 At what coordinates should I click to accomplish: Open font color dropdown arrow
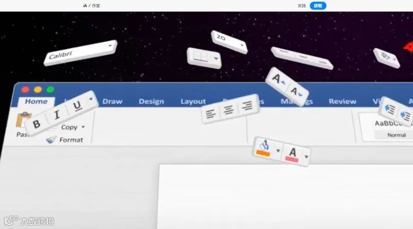(306, 157)
